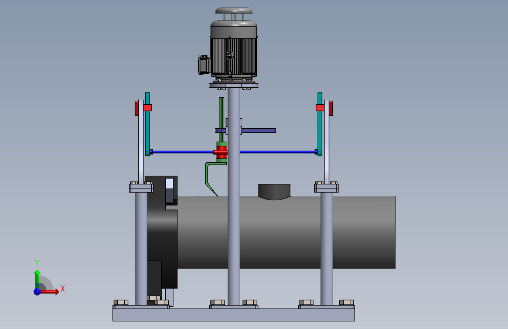Select the leftmost bolt head on the base plate
The height and width of the screenshot is (329, 508).
coord(121,303)
